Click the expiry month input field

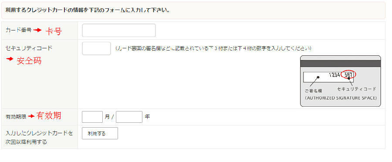[x=92, y=117]
